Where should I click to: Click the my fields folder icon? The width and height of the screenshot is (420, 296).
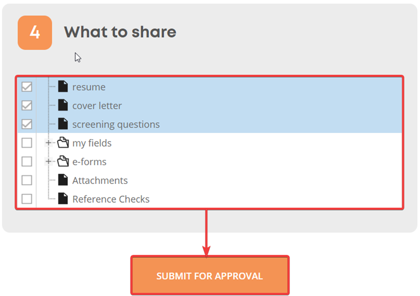coord(63,142)
